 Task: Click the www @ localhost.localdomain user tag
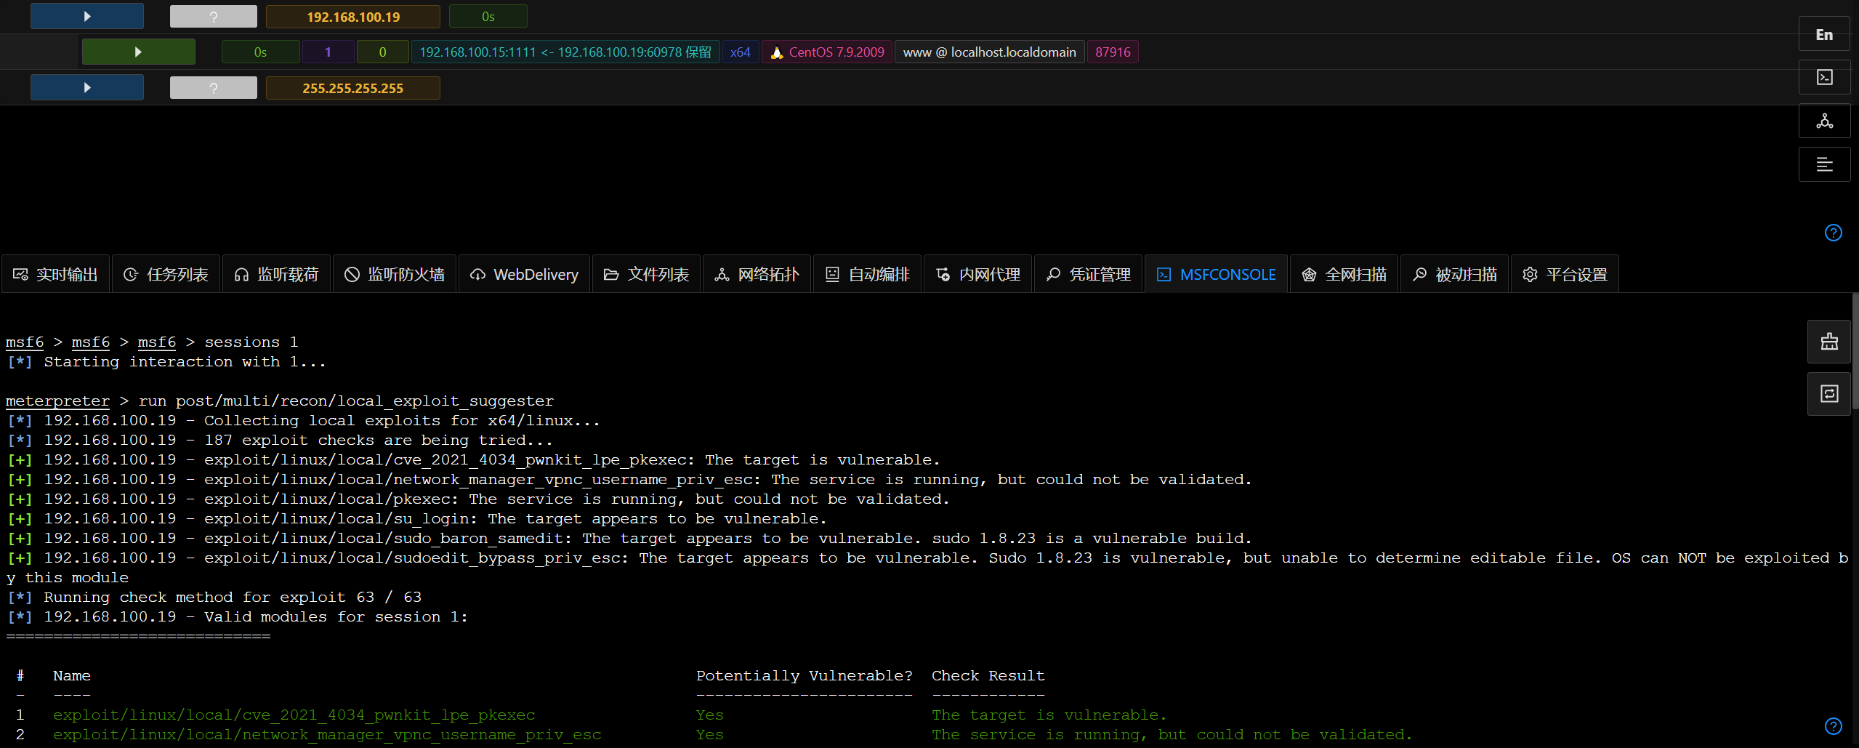coord(989,52)
